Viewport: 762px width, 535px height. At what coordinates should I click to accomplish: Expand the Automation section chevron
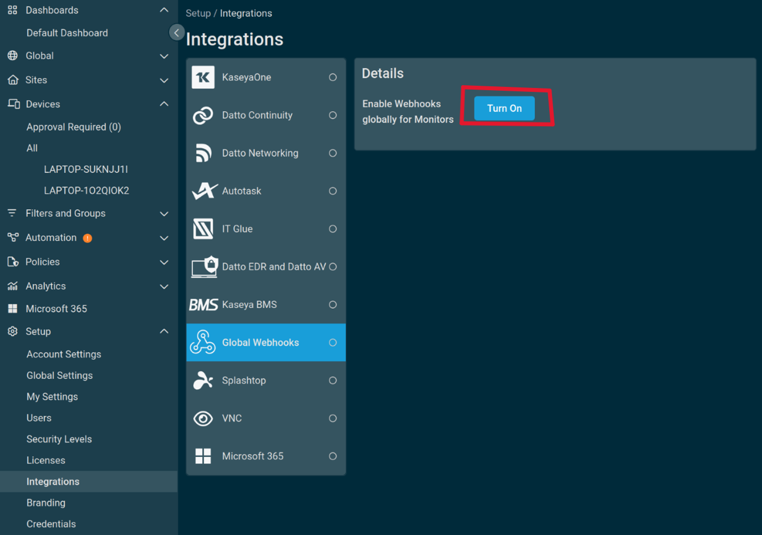164,238
